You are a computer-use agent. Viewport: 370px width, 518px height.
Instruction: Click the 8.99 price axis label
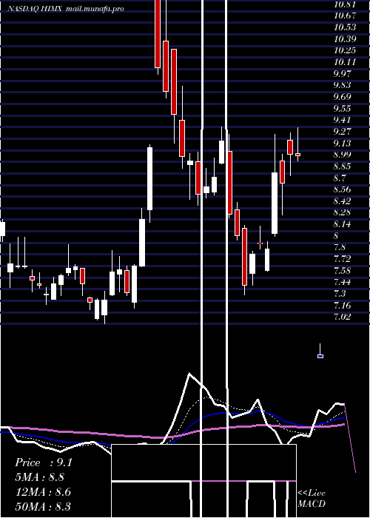(x=343, y=155)
